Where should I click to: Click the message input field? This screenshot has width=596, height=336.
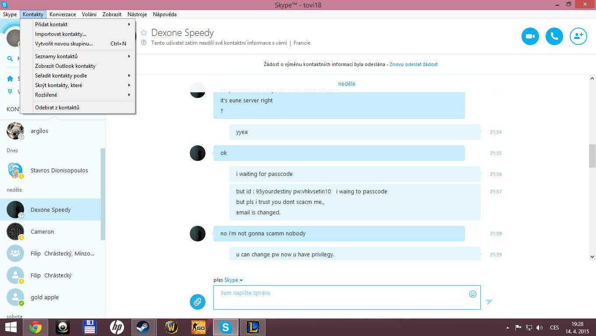[x=347, y=297]
